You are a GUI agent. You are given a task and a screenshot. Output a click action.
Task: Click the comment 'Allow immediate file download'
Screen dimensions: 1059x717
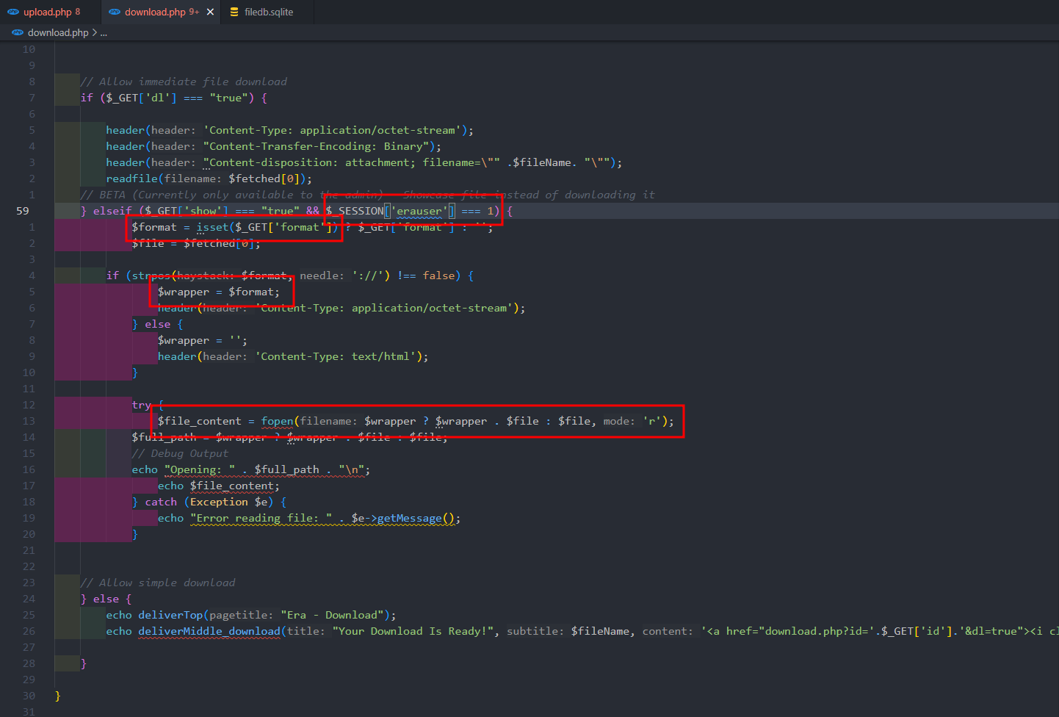(x=184, y=82)
